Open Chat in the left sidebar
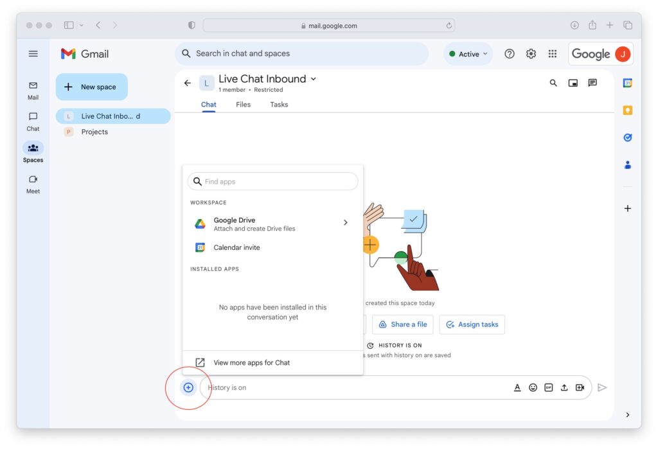The image size is (658, 449). coord(33,121)
